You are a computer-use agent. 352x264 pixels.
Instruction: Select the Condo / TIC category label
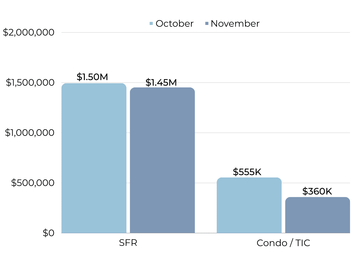click(283, 243)
